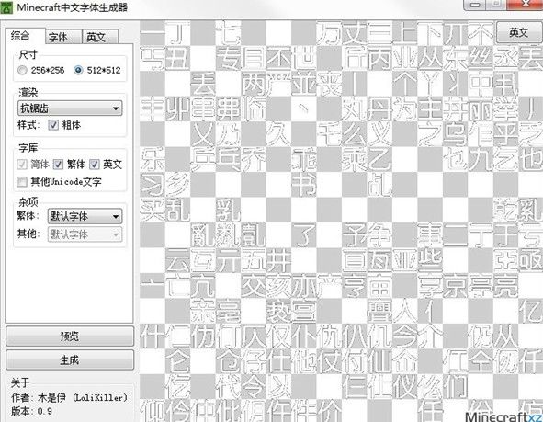Close the font generator window
The width and height of the screenshot is (543, 422).
[x=526, y=5]
